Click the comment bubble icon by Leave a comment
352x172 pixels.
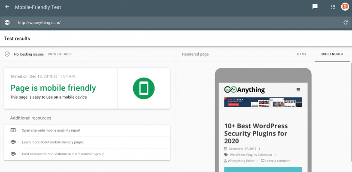[263, 161]
